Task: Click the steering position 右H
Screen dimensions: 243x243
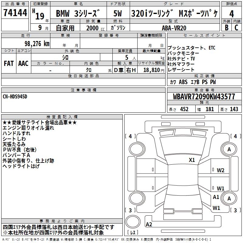Action: tap(131, 70)
